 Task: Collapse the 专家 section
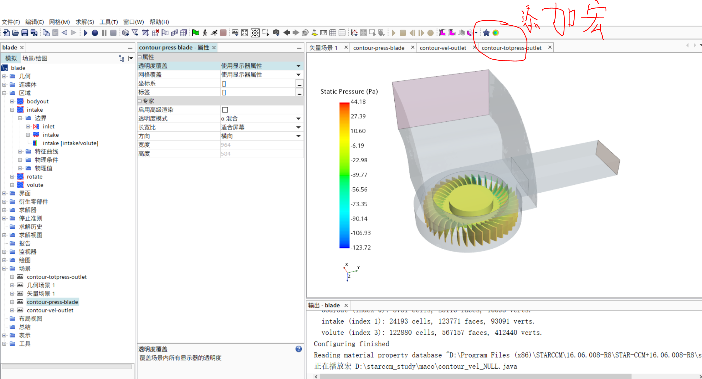coord(140,101)
